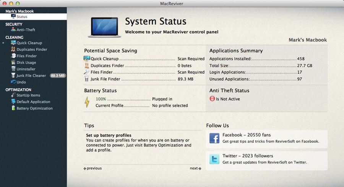Click the yellow minimize window button
This screenshot has width=344, height=187.
(11, 3)
